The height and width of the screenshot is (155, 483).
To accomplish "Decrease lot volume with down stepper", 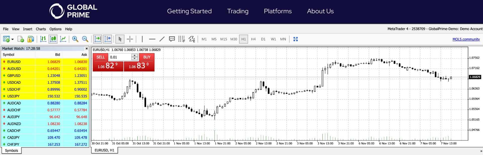I will (135, 59).
